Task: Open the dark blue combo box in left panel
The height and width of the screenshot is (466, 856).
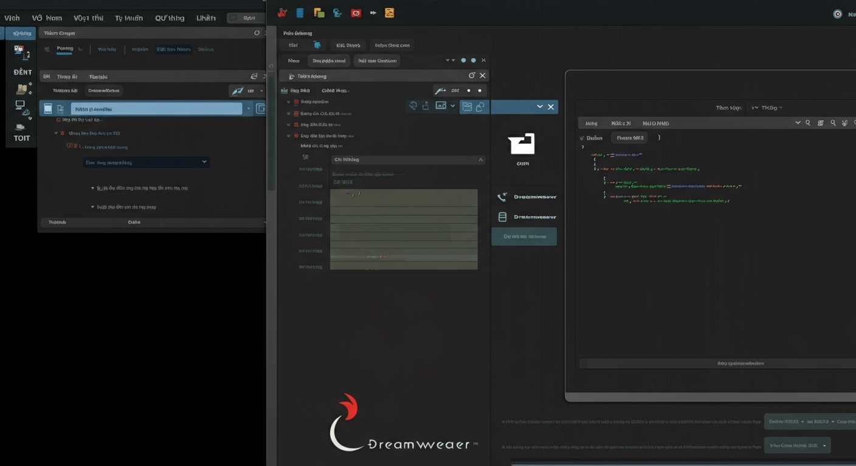Action: [x=146, y=162]
